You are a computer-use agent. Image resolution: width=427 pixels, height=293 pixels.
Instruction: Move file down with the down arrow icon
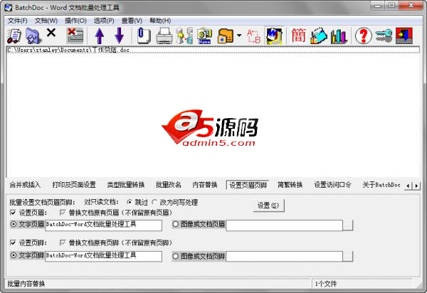point(119,36)
